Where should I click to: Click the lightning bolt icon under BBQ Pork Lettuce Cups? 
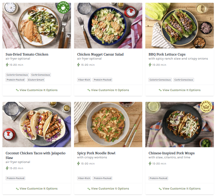click(150, 65)
